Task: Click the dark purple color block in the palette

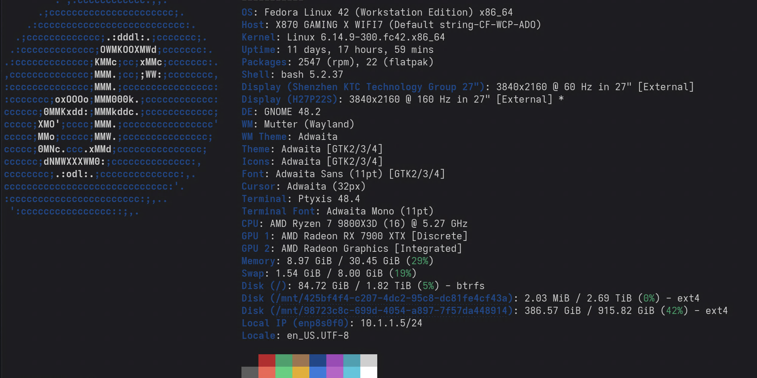Action: tap(335, 360)
